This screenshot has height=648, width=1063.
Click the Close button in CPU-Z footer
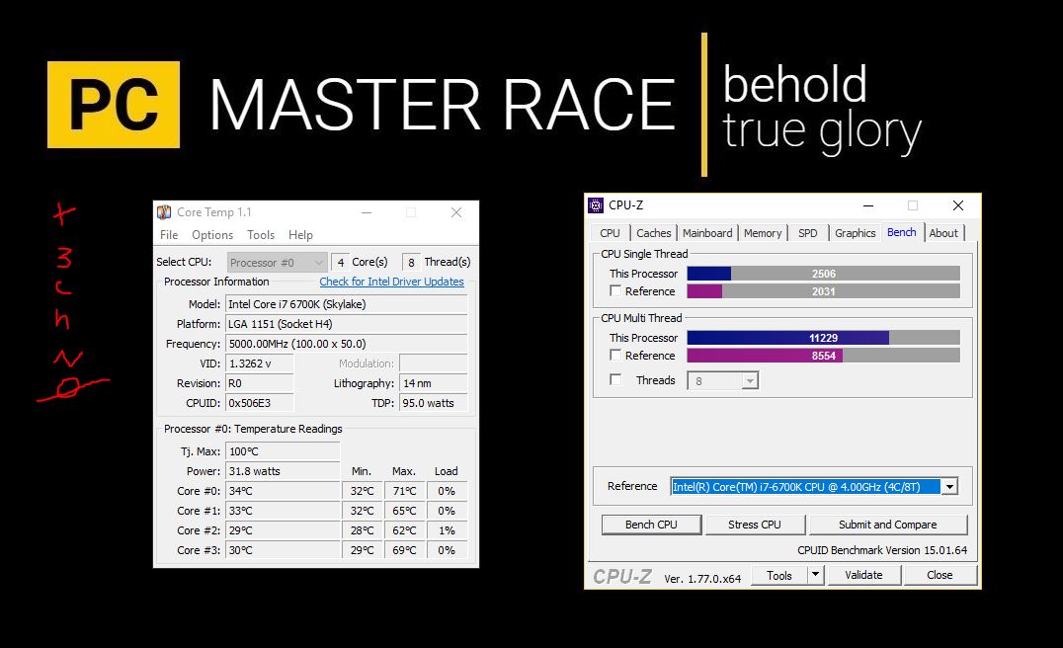[x=940, y=575]
